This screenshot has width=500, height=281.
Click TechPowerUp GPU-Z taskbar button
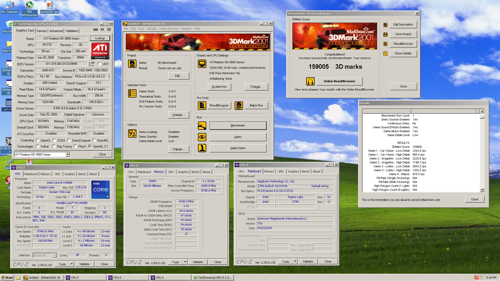pyautogui.click(x=213, y=278)
